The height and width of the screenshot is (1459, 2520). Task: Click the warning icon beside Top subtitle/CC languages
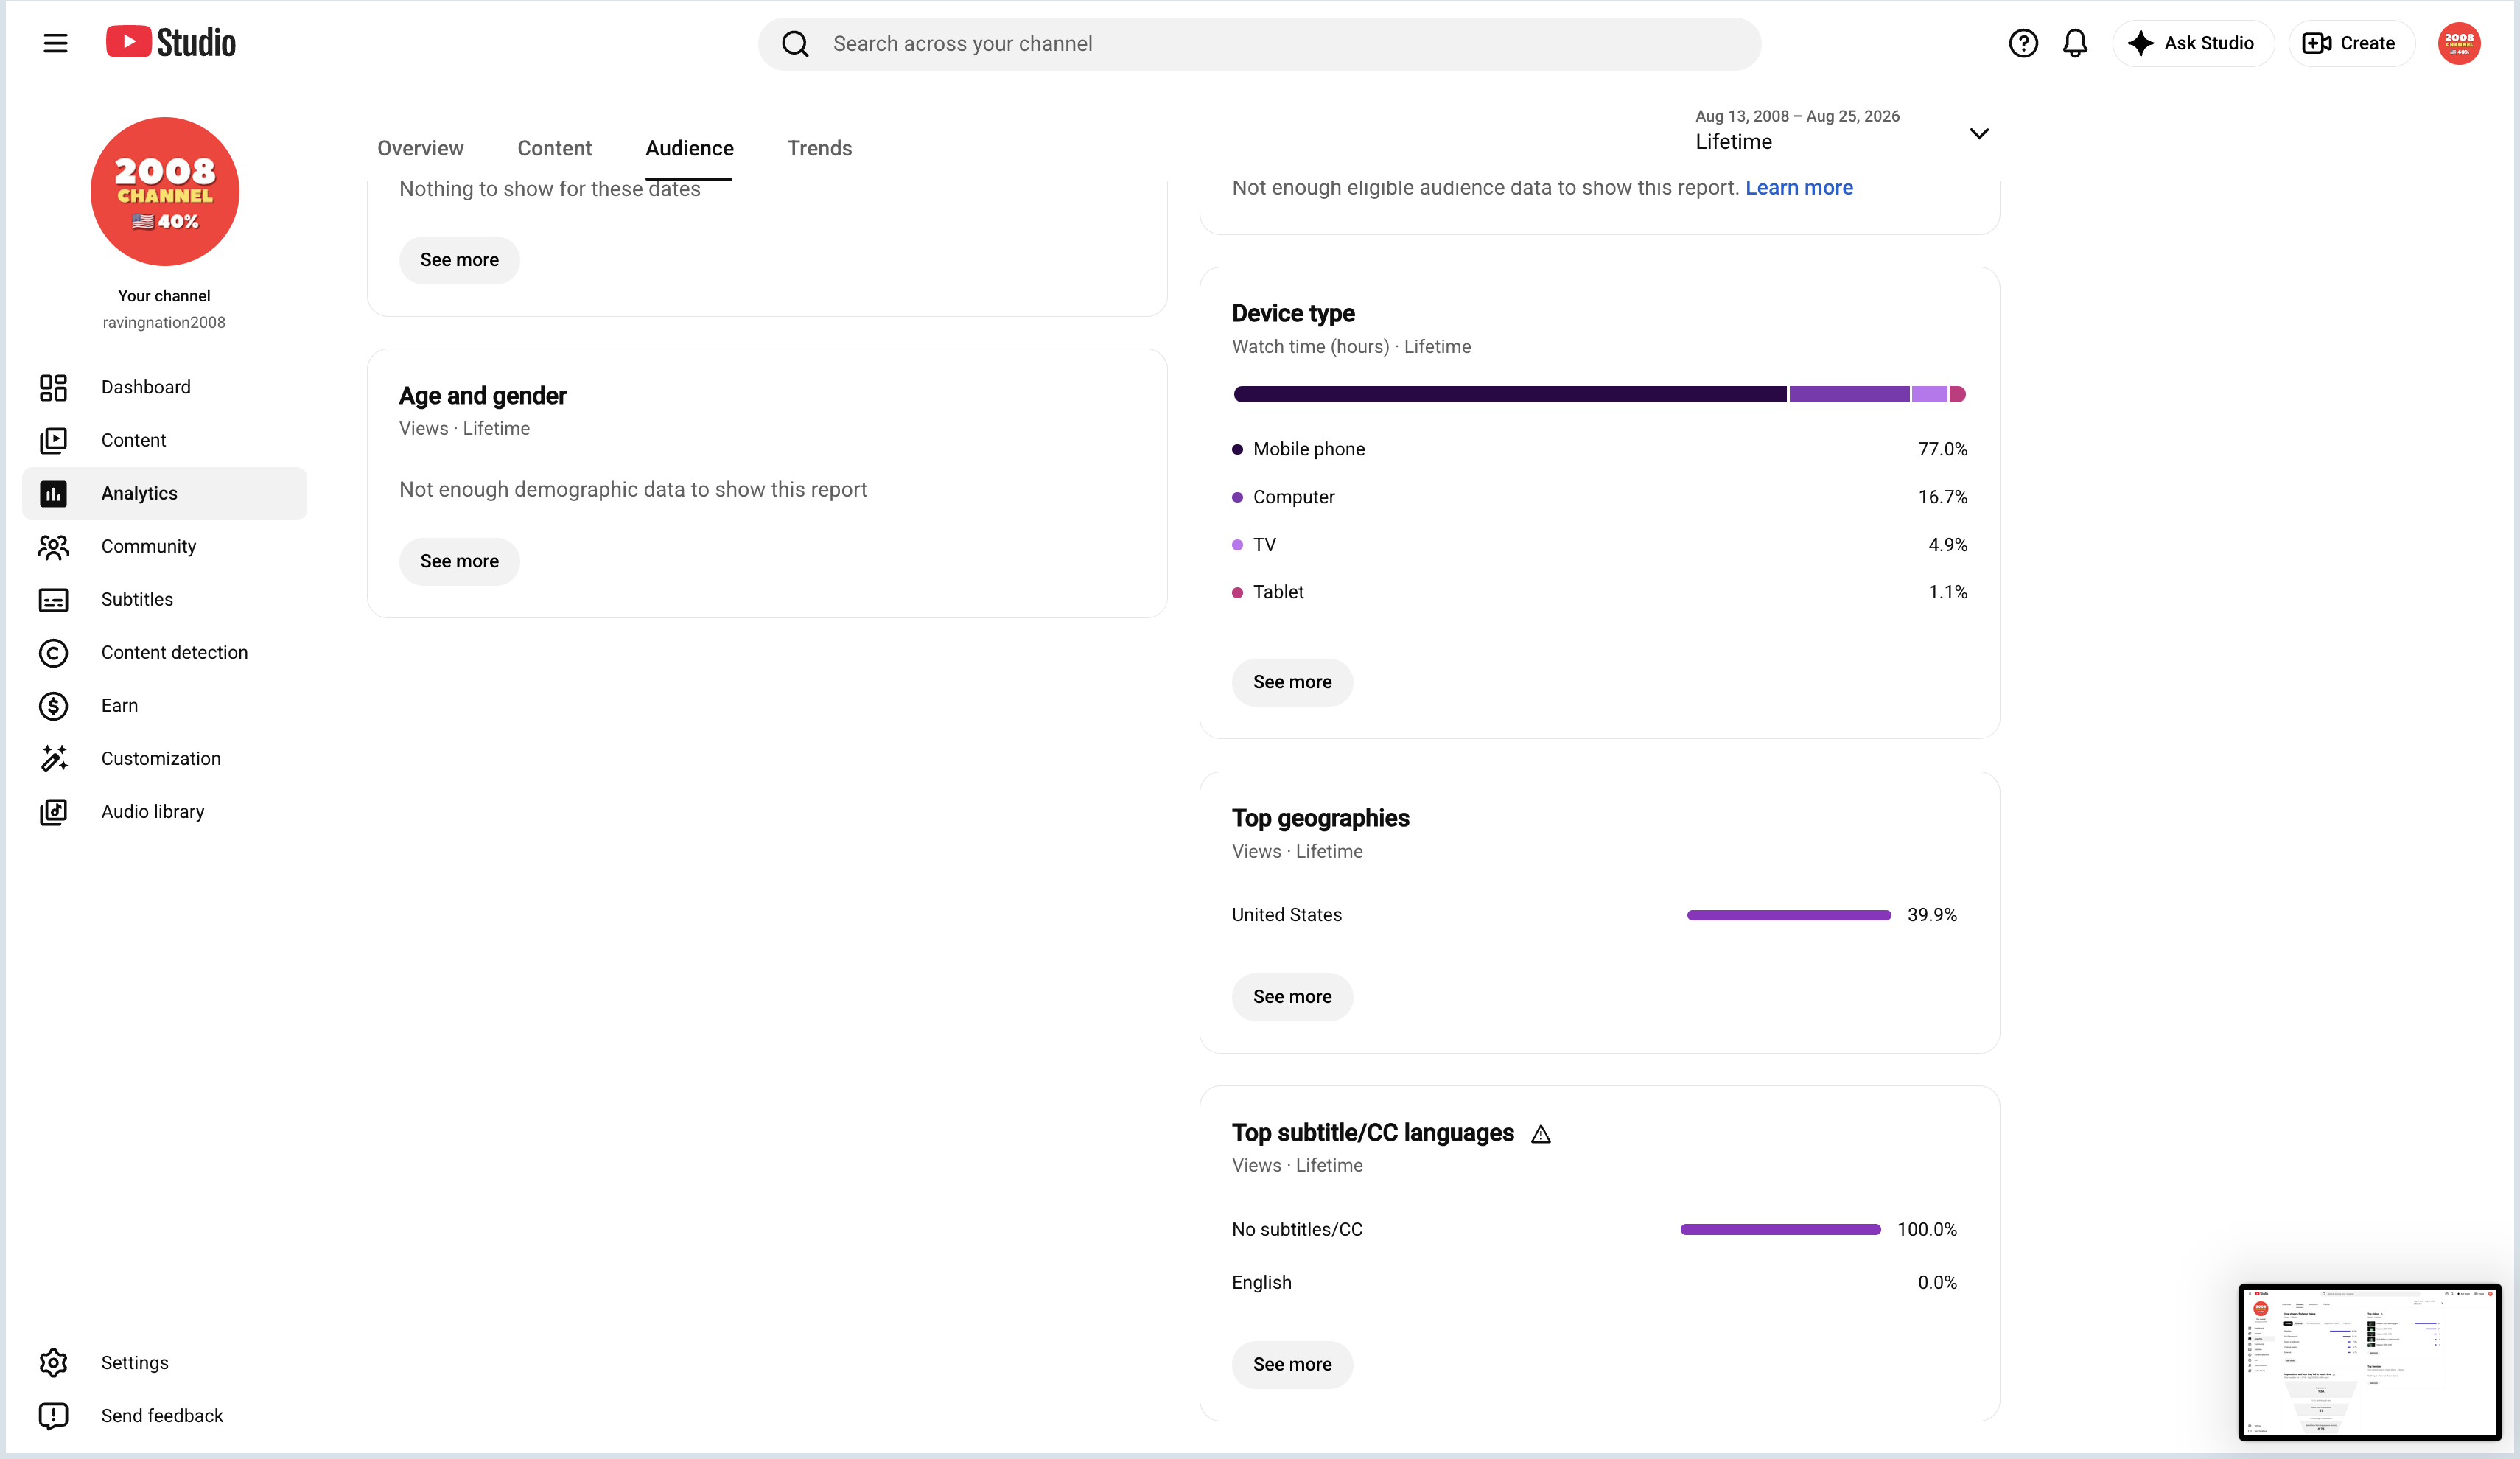[x=1541, y=1134]
